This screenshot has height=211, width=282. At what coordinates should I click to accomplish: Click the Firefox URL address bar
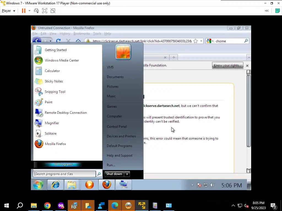(142, 41)
